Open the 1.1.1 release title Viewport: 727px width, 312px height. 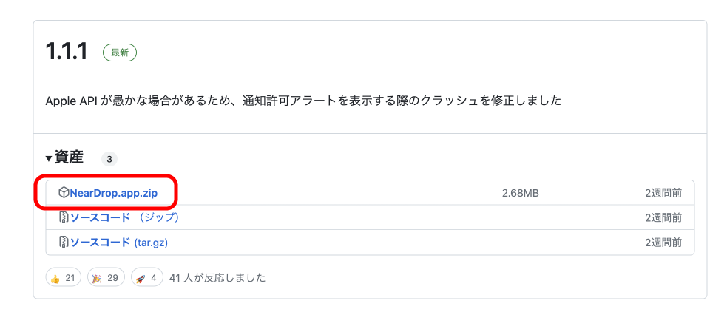[67, 52]
